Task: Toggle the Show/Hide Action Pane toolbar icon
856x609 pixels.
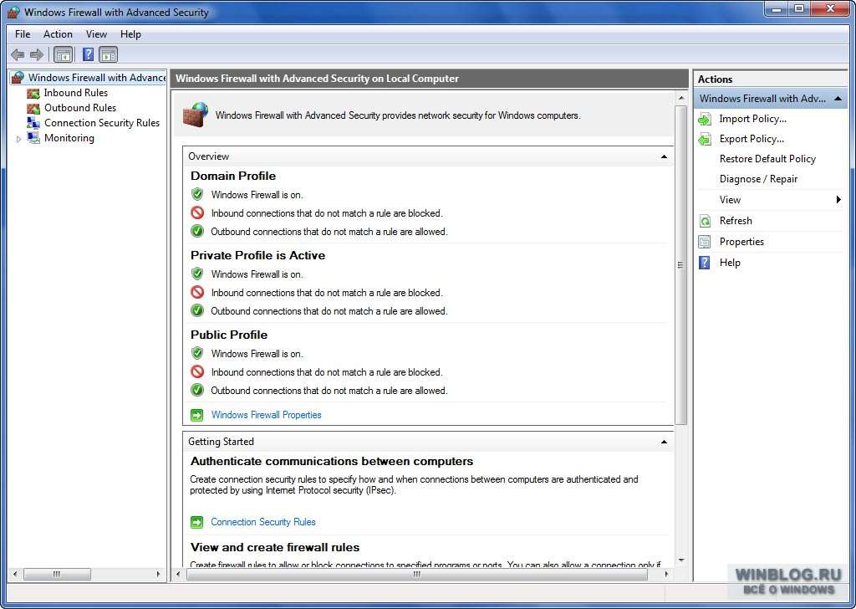Action: [109, 54]
